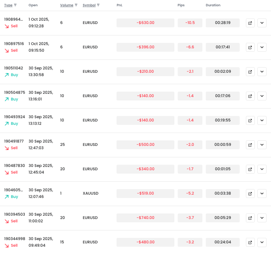Viewport: 271px width, 253px height.
Task: Click trade ID 190511042
Action: (x=14, y=68)
